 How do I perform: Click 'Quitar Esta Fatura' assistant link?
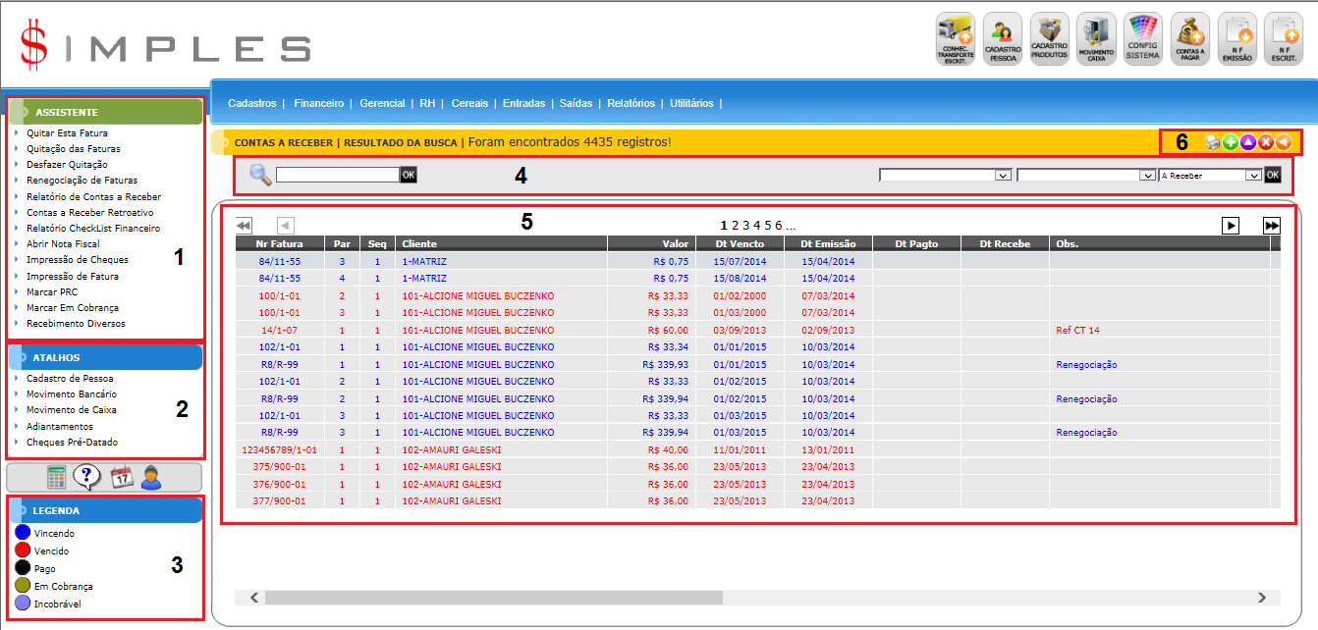67,133
